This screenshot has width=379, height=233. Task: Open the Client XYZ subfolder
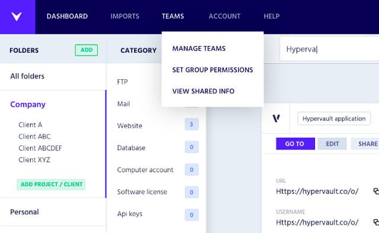(34, 160)
